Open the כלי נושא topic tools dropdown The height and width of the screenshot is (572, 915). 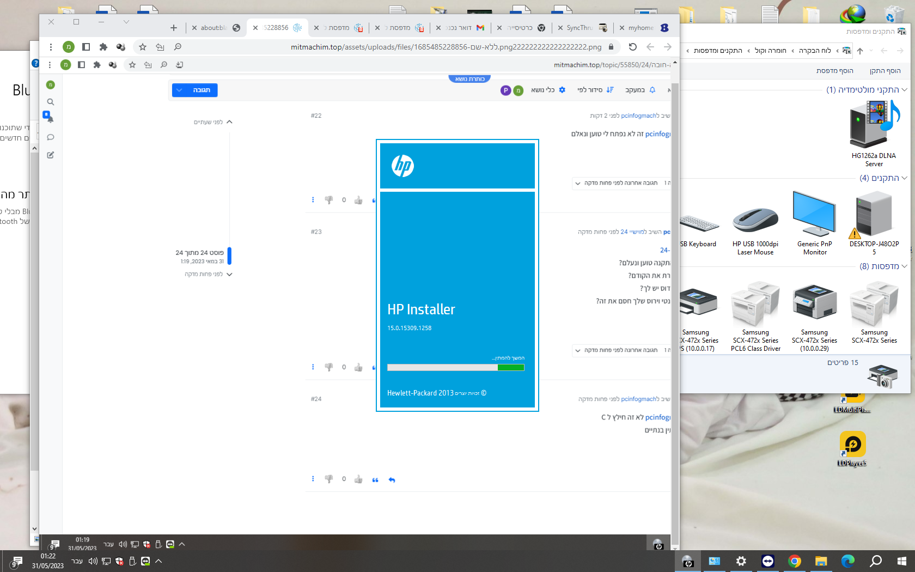pyautogui.click(x=548, y=90)
